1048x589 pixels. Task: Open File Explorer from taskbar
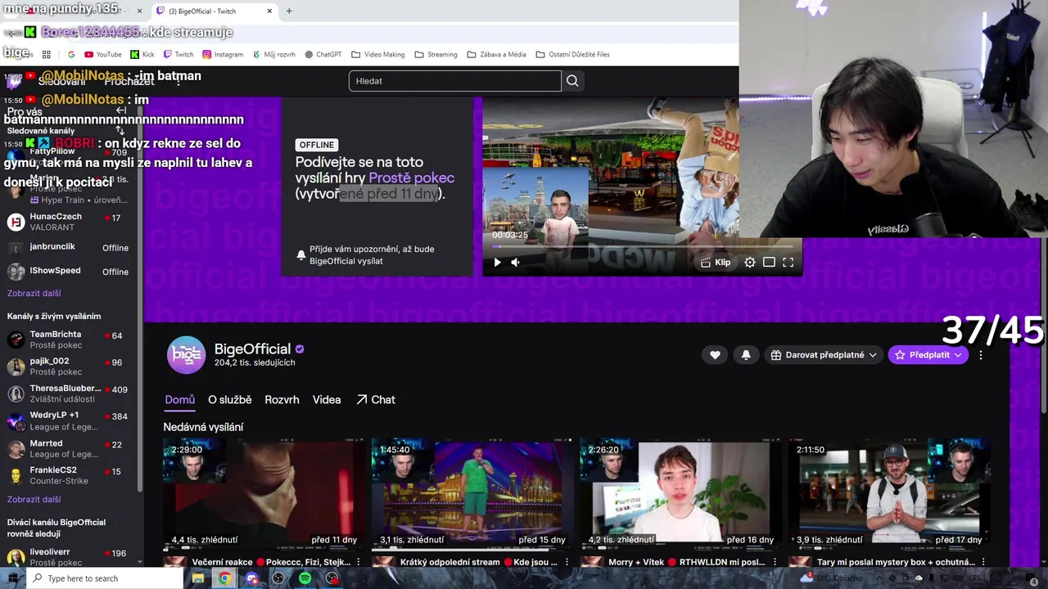click(x=197, y=578)
